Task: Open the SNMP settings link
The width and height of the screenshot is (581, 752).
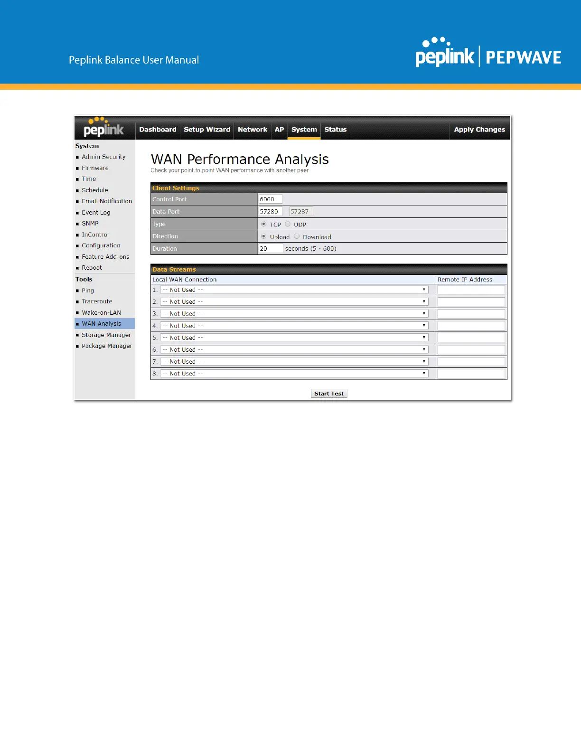Action: [90, 224]
